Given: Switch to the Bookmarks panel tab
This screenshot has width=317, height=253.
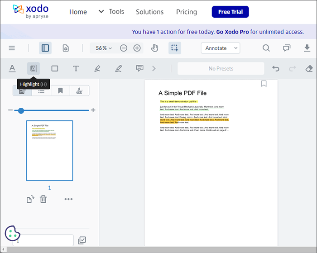Looking at the screenshot, I should pos(60,91).
